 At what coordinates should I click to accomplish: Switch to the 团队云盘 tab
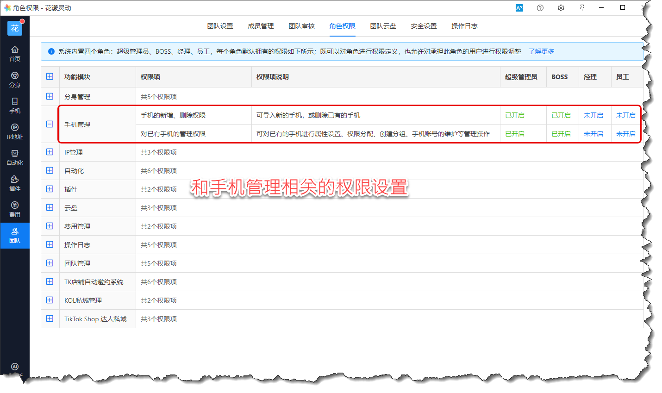click(383, 26)
